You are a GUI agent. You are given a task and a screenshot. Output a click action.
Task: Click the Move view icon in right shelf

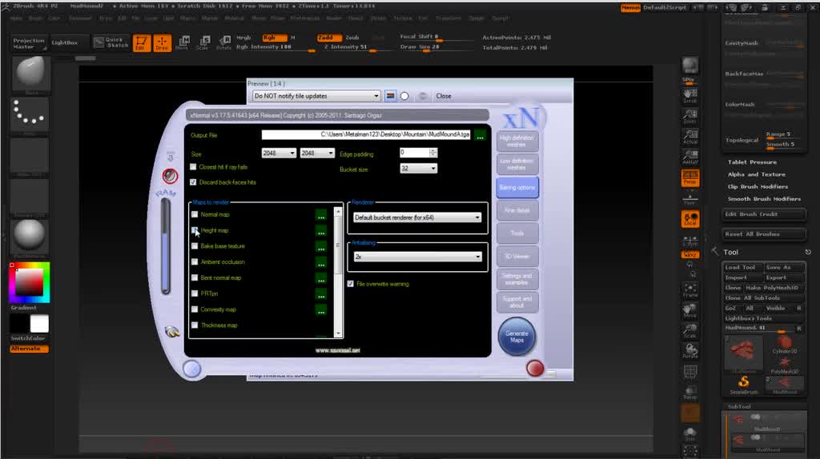pyautogui.click(x=689, y=311)
